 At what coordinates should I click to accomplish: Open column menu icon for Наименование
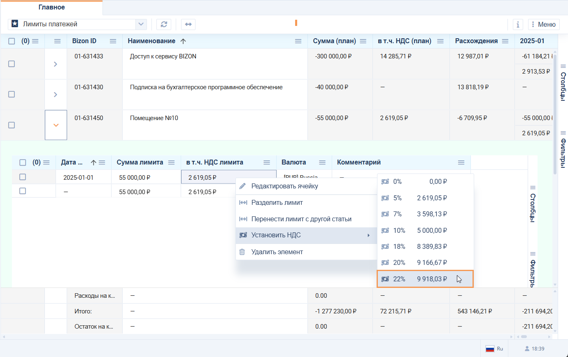click(298, 41)
